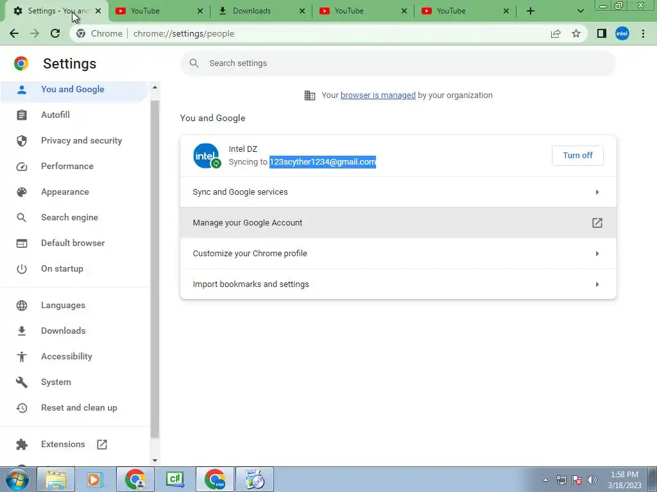
Task: Share this page via the share icon
Action: 556,33
